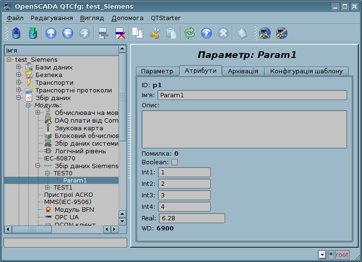Expand the Бази даних tree node

click(19, 68)
